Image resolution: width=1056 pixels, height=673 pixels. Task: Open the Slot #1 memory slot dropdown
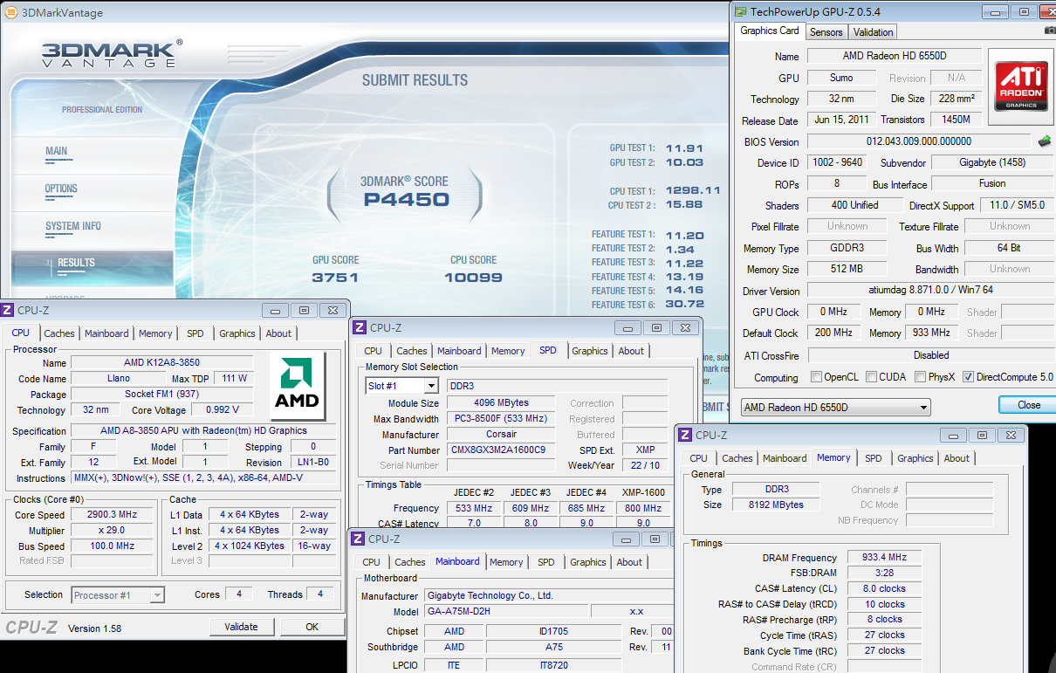431,386
